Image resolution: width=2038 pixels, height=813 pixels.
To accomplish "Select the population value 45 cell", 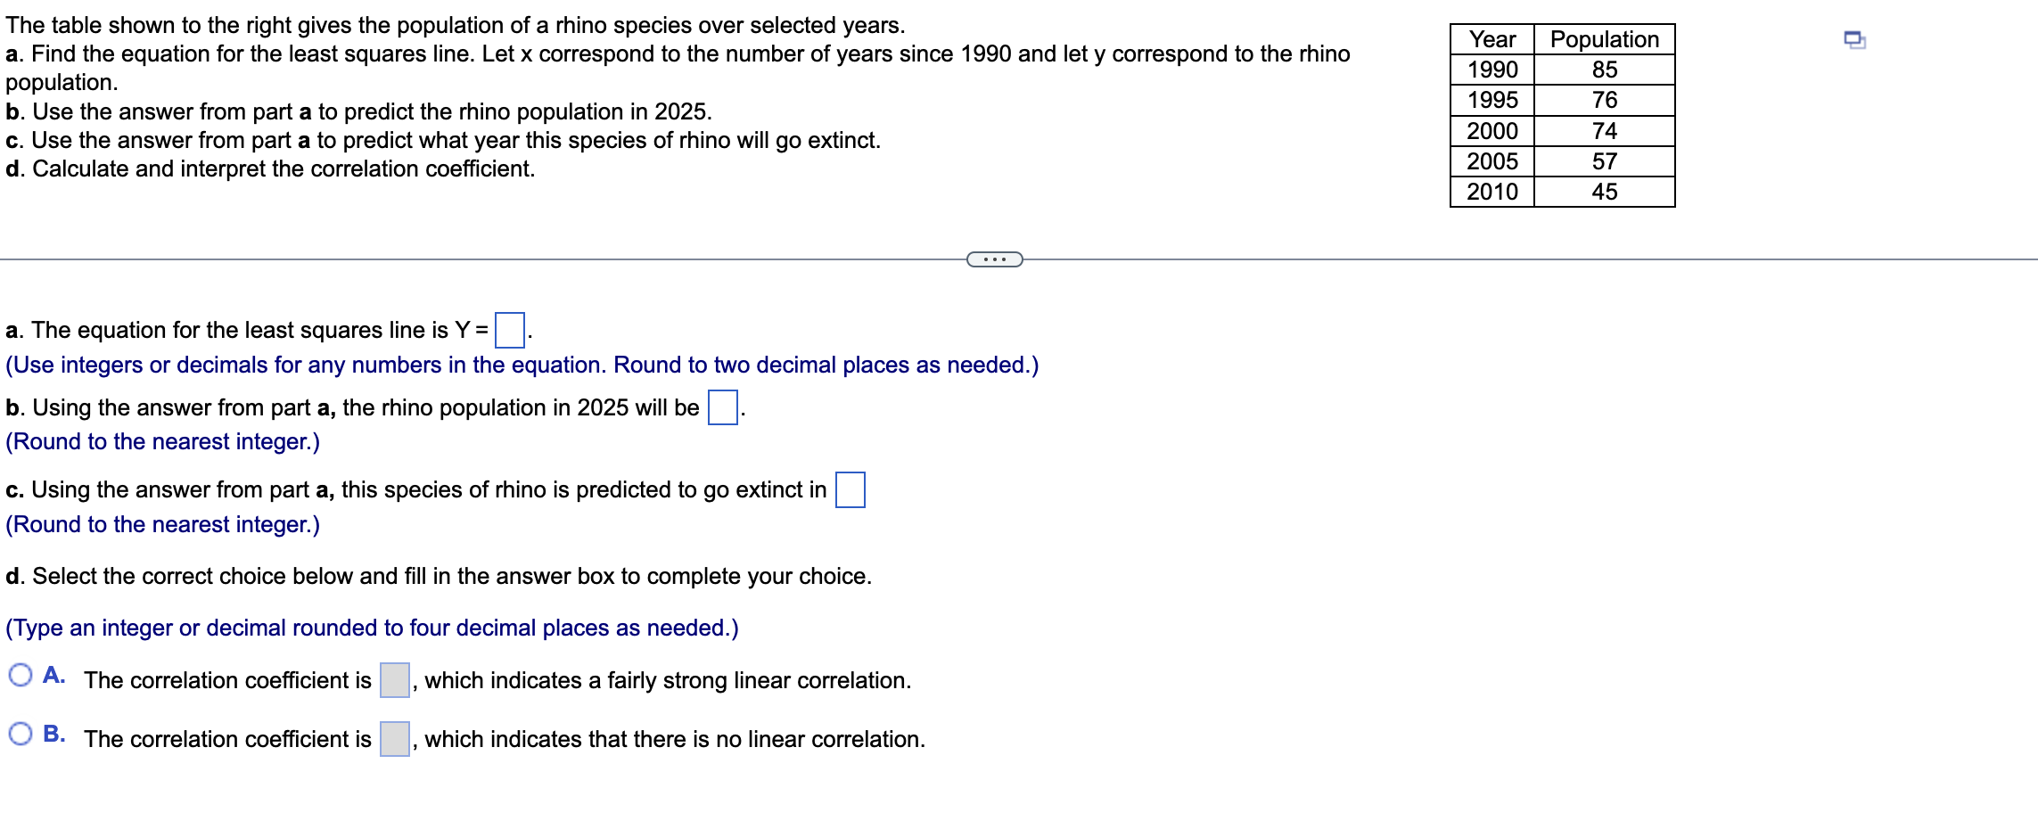I will (1605, 192).
